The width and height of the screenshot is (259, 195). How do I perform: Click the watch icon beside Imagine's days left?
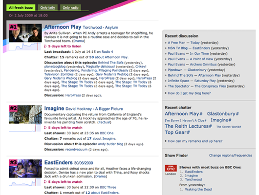pyautogui.click(x=45, y=128)
